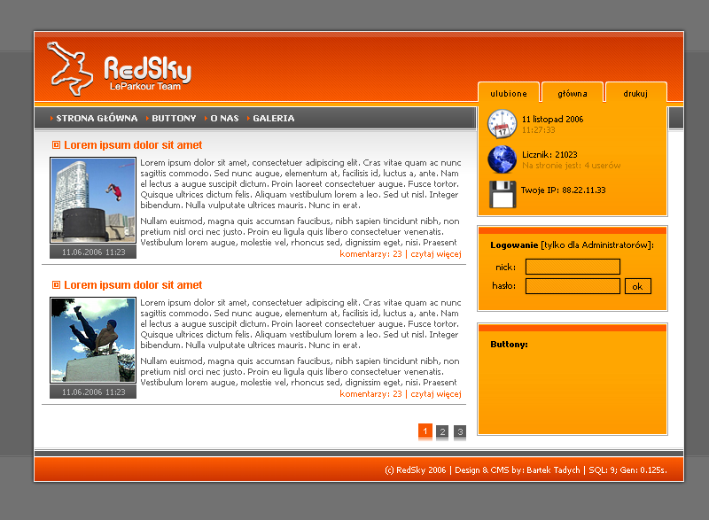This screenshot has width=709, height=520.
Task: Click the first article's square title bullet icon
Action: 56,145
